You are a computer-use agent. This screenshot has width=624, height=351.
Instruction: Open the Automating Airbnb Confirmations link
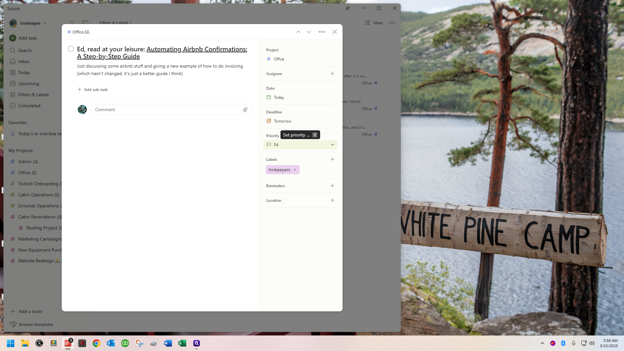coord(162,53)
